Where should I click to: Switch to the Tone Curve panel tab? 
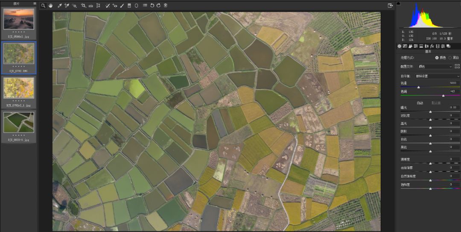point(405,46)
